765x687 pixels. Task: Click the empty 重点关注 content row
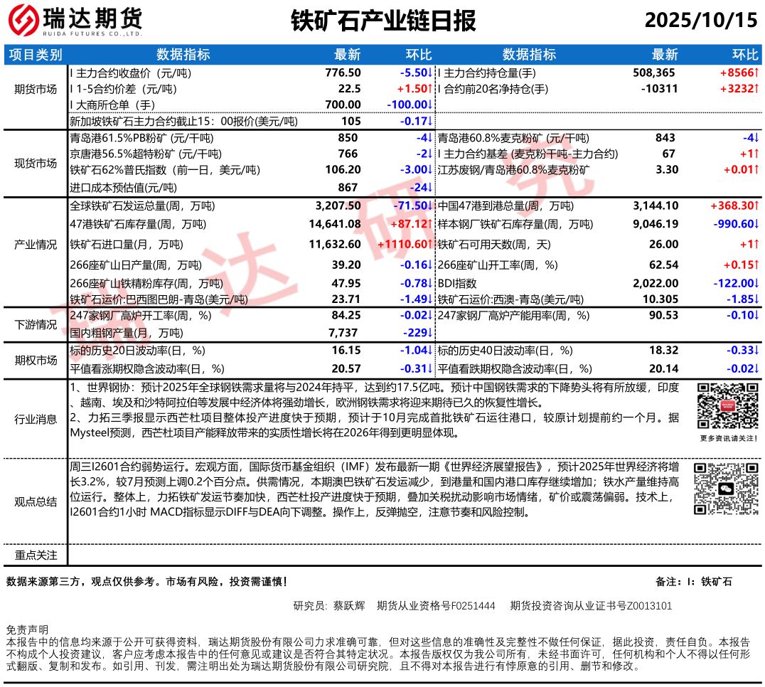pos(416,555)
